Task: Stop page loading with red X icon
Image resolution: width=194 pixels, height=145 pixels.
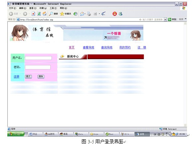Action: click(33, 14)
